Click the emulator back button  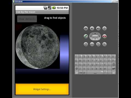click(x=98, y=44)
